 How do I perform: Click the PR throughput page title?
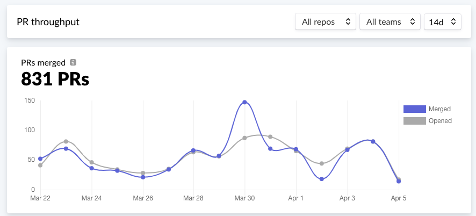48,22
